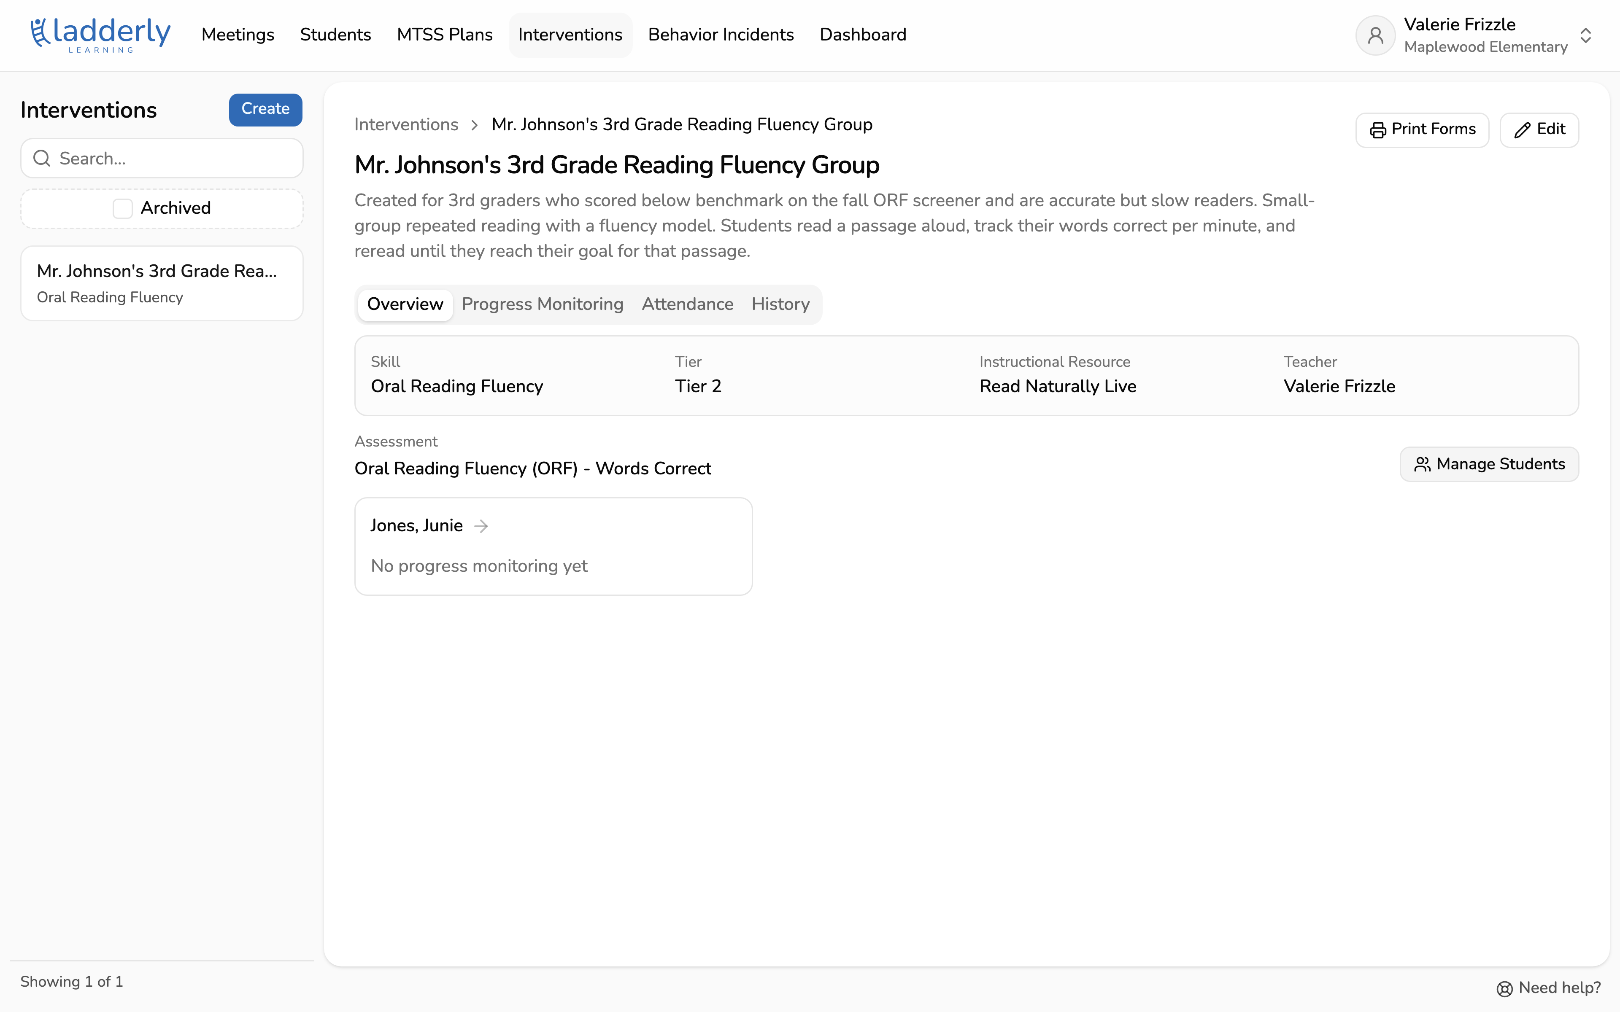Click the pencil Edit icon
This screenshot has width=1620, height=1012.
click(x=1522, y=130)
